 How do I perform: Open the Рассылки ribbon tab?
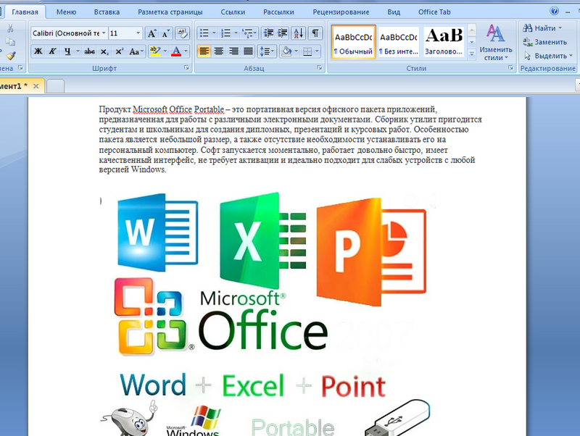click(278, 12)
